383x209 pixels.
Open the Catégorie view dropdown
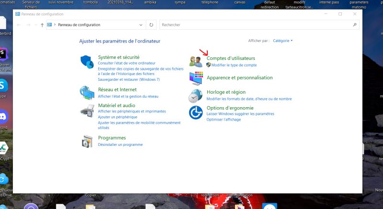point(282,41)
